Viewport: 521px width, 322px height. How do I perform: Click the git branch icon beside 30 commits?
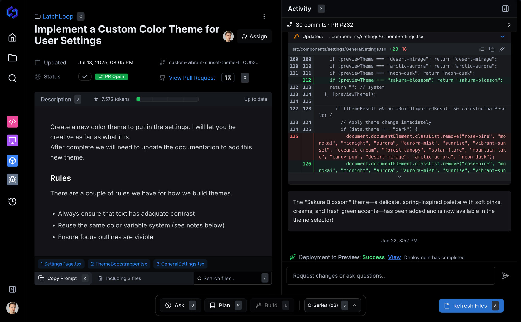point(289,25)
